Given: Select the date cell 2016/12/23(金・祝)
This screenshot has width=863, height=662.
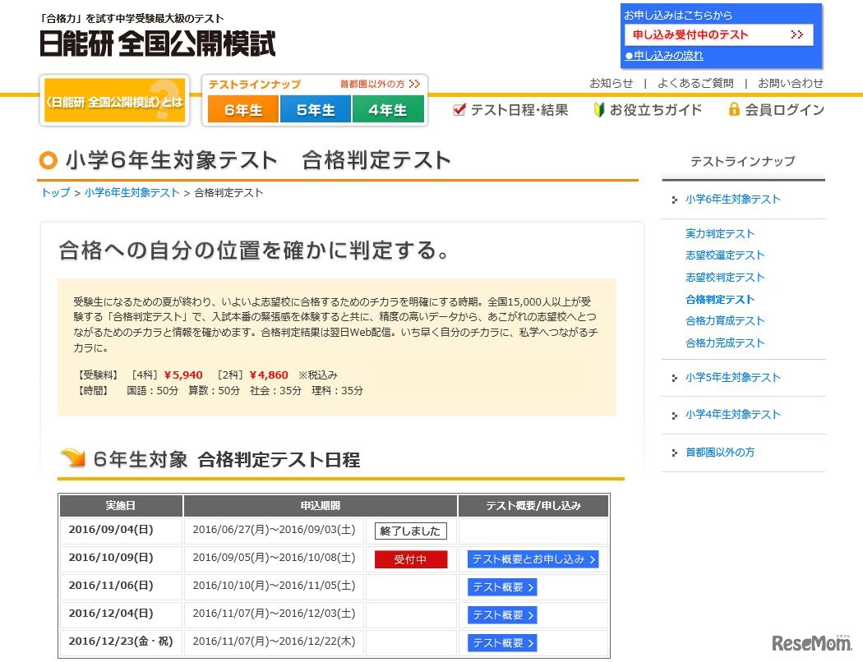Looking at the screenshot, I should tap(121, 641).
